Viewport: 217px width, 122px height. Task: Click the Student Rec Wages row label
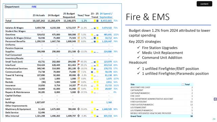(x=15, y=31)
